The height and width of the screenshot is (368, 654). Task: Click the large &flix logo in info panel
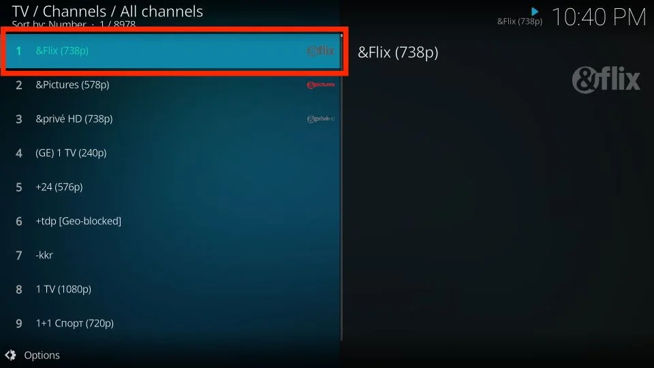click(606, 80)
